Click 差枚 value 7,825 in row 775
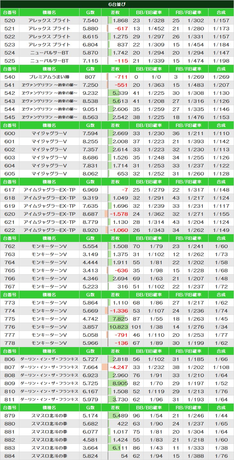Image resolution: width=234 pixels, height=460 pixels. [x=120, y=319]
